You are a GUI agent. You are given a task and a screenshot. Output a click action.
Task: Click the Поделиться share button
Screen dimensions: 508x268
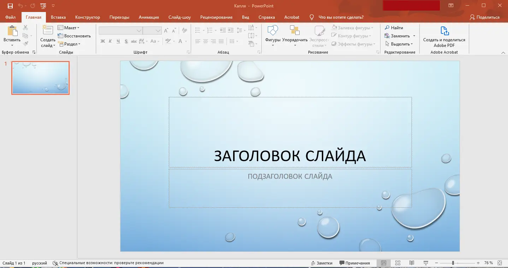tap(485, 17)
